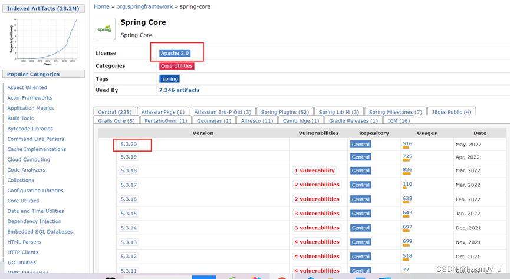Open version 5.3.20
The height and width of the screenshot is (279, 510).
tap(129, 145)
